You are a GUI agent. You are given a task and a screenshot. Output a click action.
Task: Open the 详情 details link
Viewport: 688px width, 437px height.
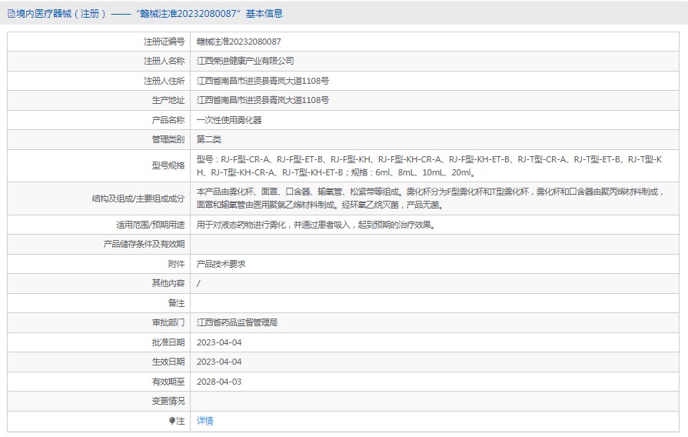coord(205,421)
